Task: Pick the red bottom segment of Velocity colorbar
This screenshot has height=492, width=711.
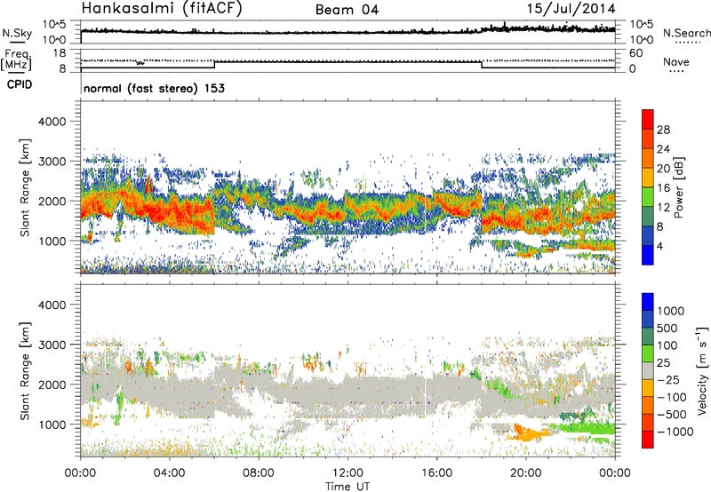Action: (648, 440)
